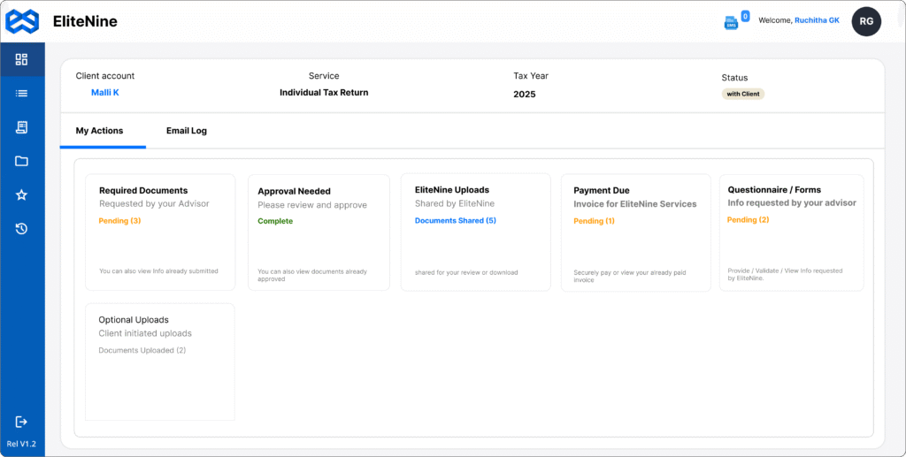Open the star favorites icon in sidebar

click(x=22, y=195)
